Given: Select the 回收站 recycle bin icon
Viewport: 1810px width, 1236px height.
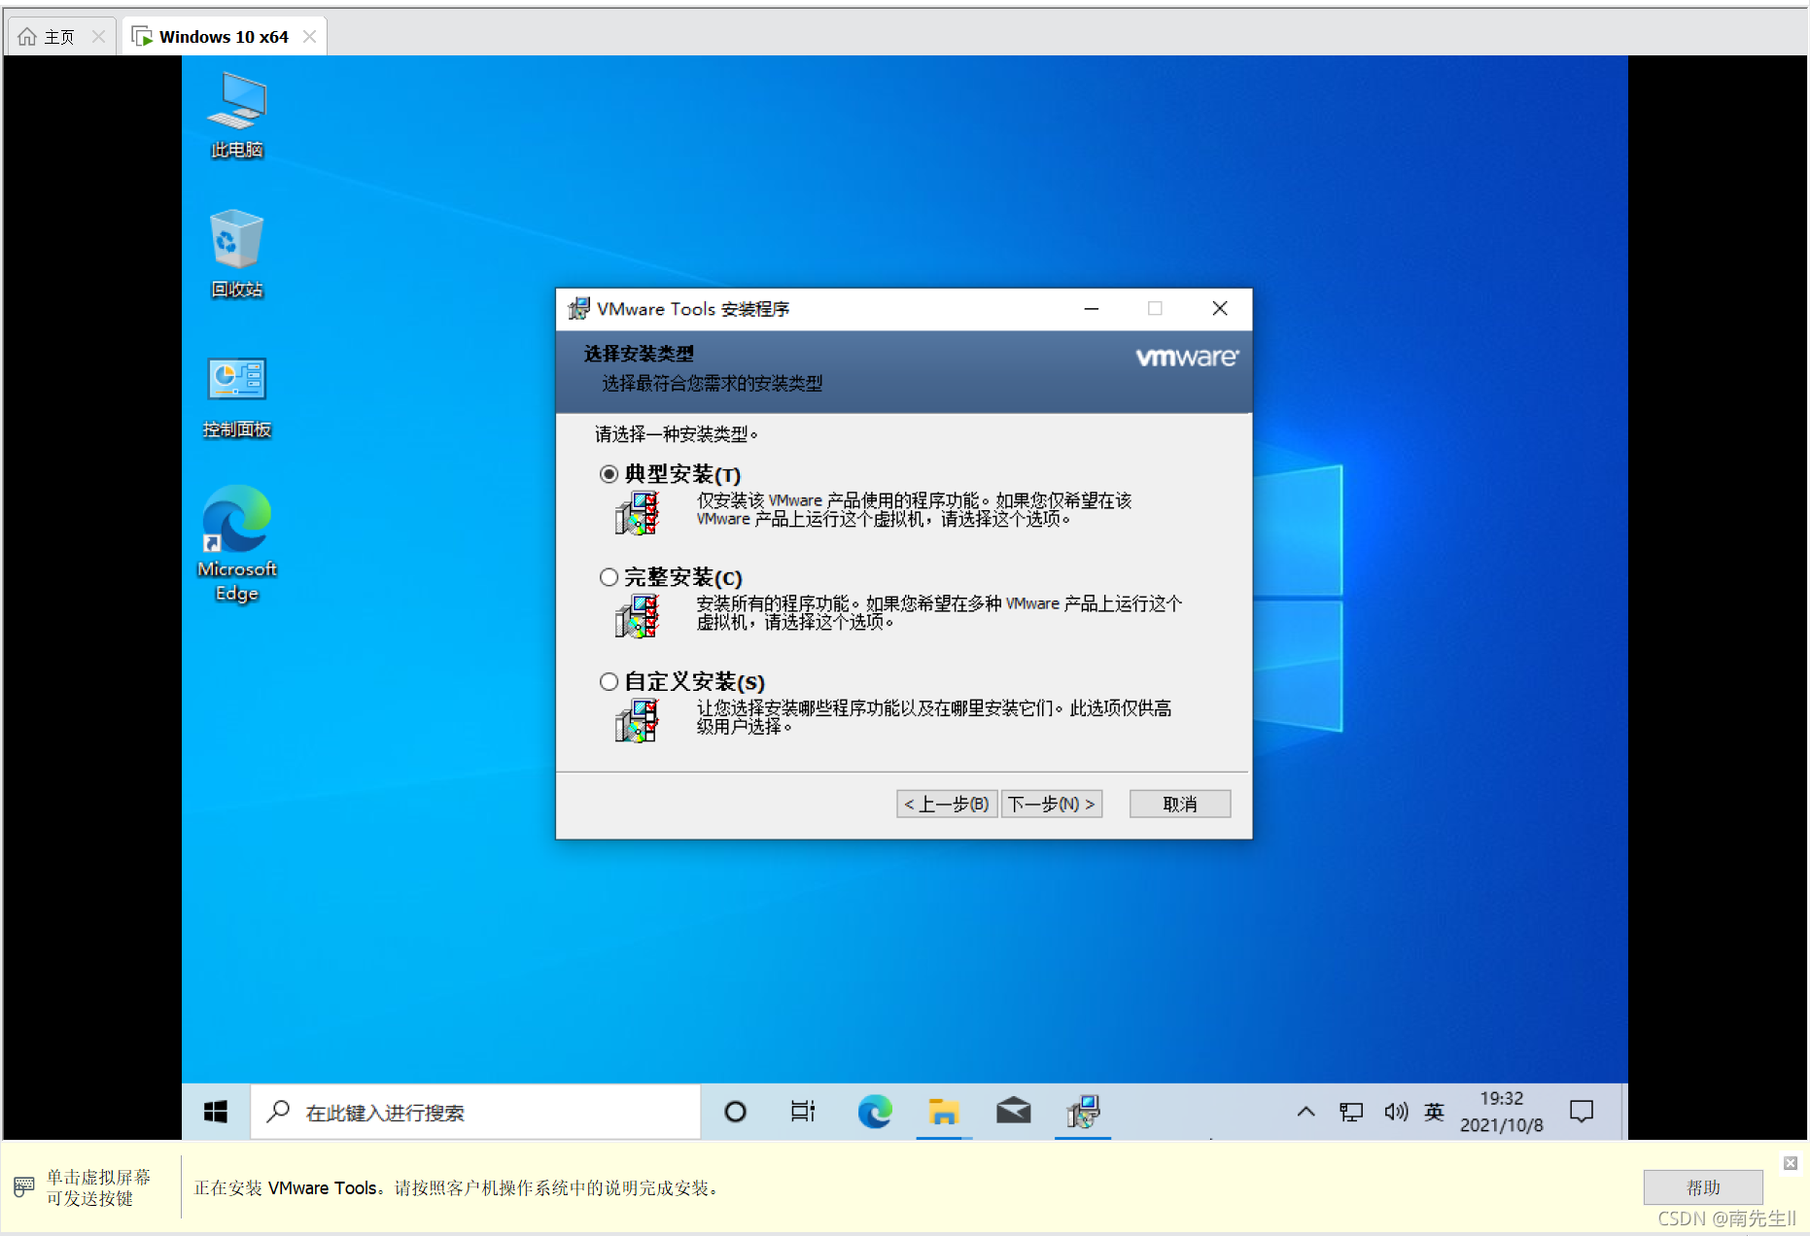Looking at the screenshot, I should (236, 254).
